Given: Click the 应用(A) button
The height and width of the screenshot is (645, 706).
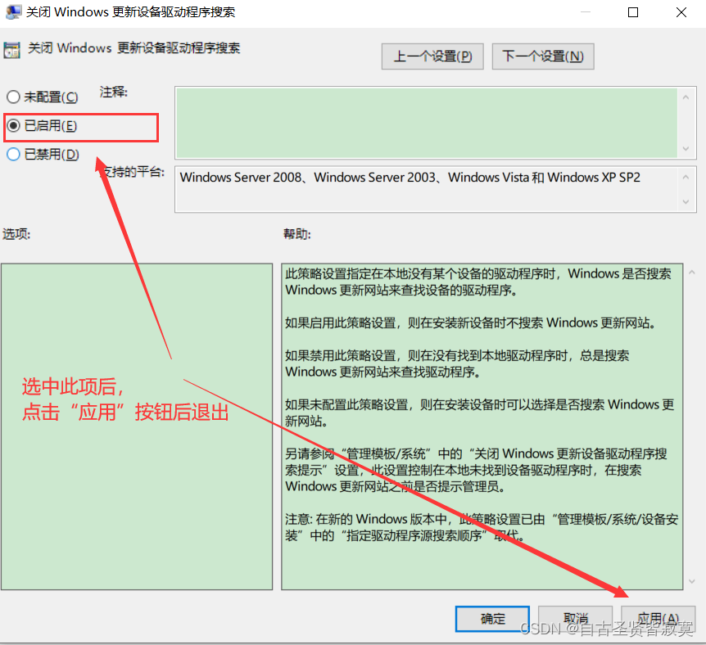Looking at the screenshot, I should point(658,619).
